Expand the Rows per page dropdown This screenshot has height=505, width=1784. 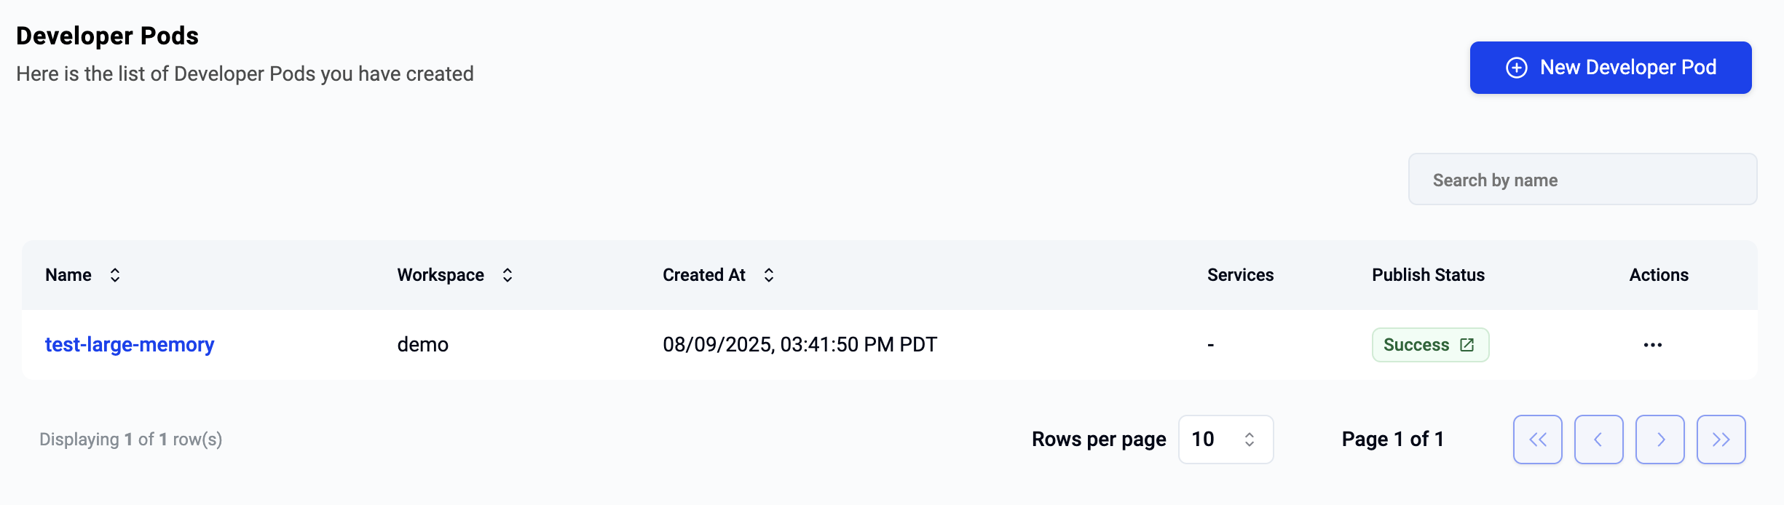click(x=1225, y=440)
